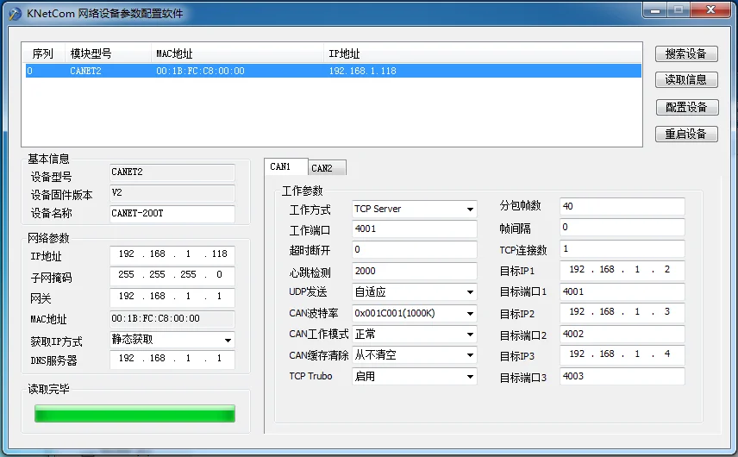The height and width of the screenshot is (457, 738).
Task: Open the 工作方式 TCP Server dropdown
Action: pos(414,209)
